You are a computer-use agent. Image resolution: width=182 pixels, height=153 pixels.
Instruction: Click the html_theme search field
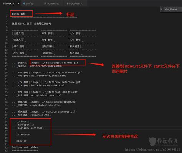[x=173, y=9]
